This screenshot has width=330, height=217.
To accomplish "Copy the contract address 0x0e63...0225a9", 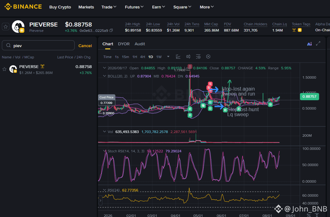I will point(111,31).
